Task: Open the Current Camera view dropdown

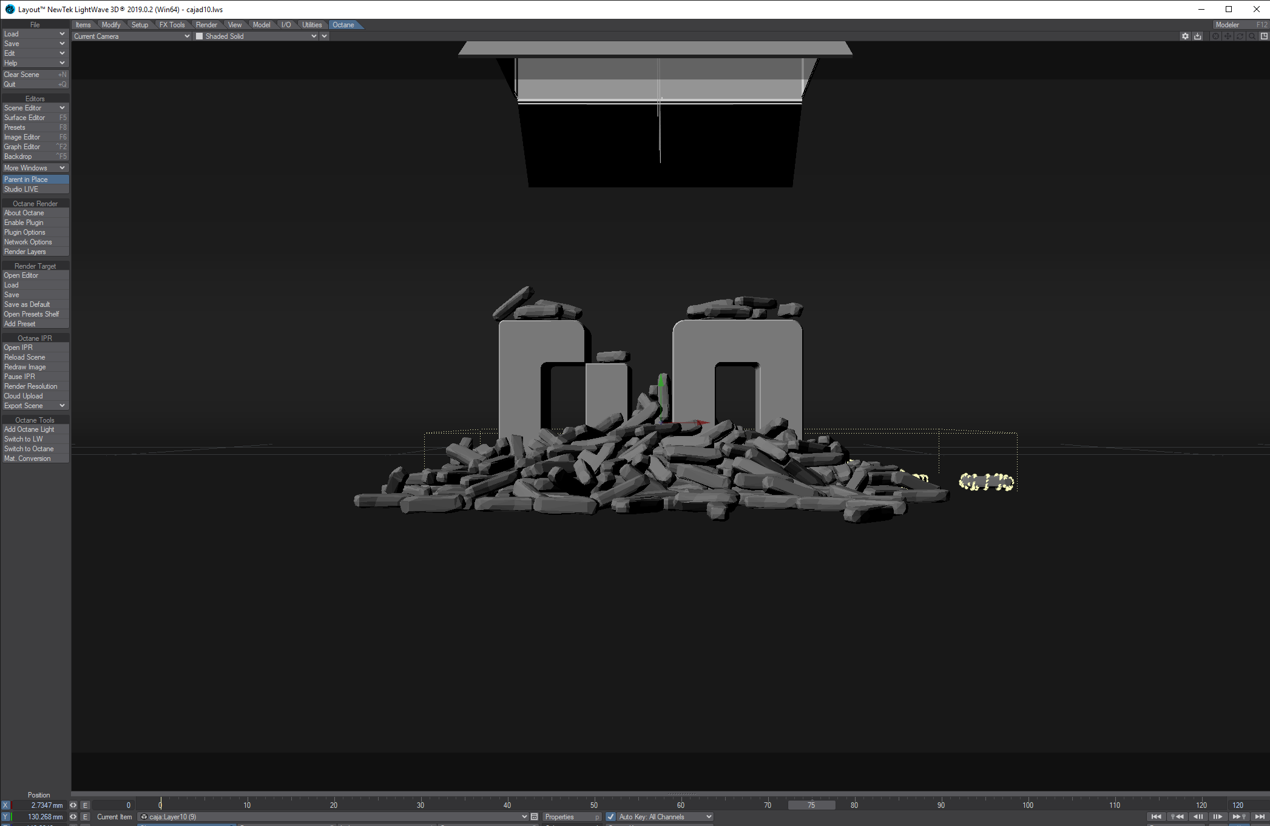Action: tap(132, 36)
